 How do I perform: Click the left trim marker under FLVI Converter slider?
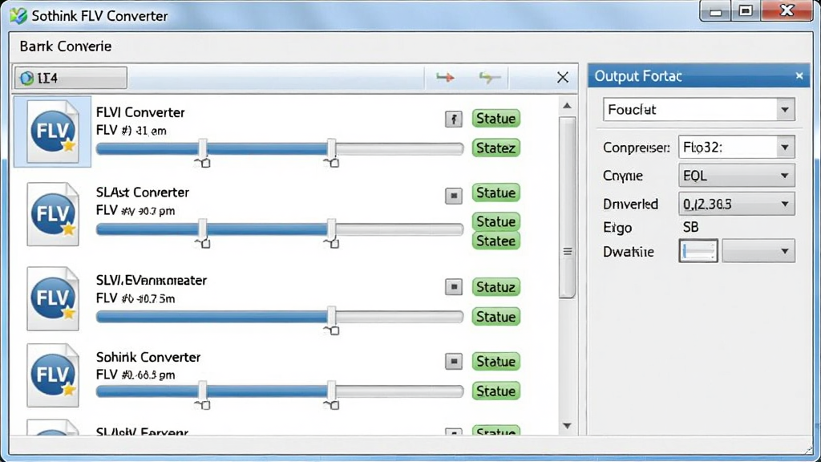pos(203,163)
